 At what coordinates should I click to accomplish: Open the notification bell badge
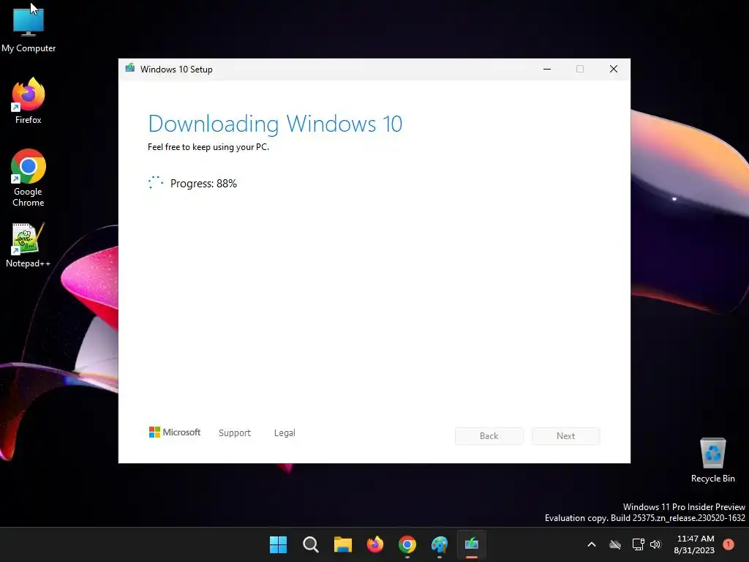point(729,544)
